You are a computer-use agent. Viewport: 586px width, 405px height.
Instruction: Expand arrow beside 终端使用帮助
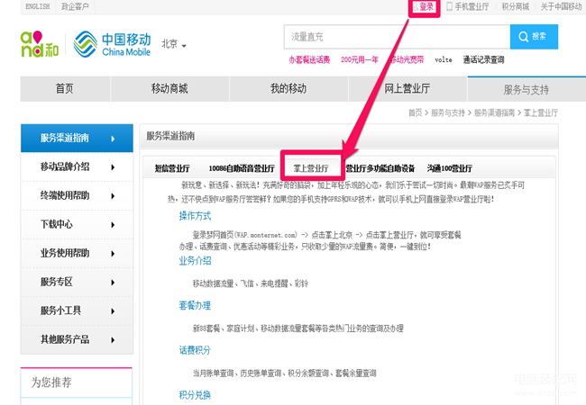[113, 196]
